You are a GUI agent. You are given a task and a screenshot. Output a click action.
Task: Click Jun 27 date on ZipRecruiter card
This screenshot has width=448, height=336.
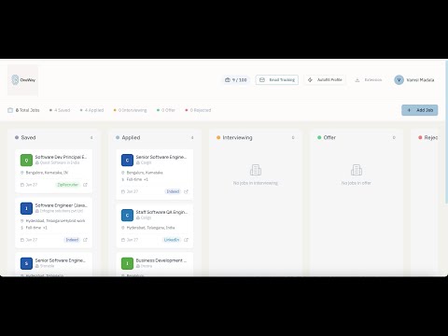[32, 185]
